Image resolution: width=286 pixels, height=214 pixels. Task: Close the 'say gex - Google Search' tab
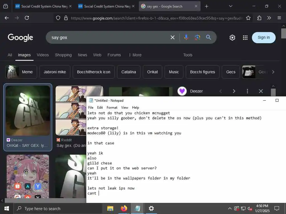[196, 6]
